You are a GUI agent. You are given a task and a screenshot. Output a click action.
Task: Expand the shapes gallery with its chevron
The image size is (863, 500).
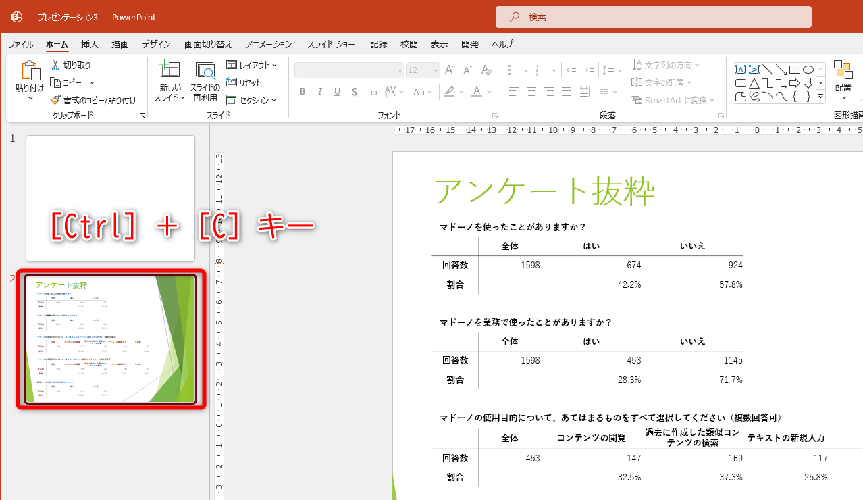(821, 96)
